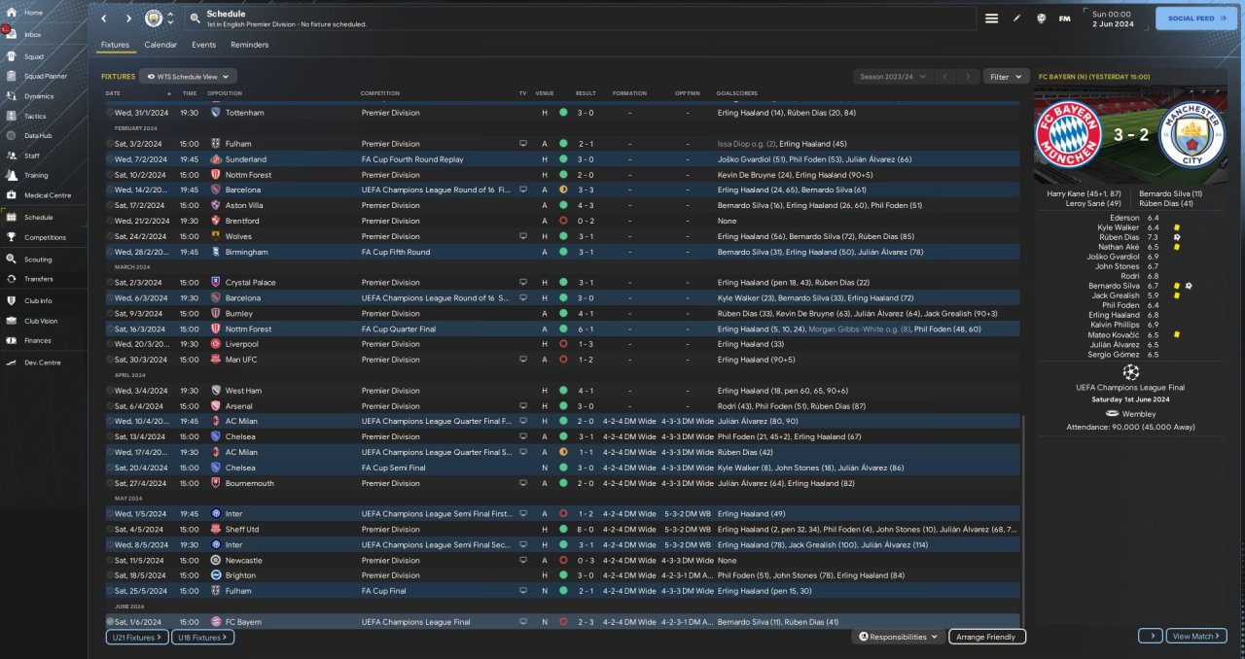Open U21 Fixtures
1245x659 pixels.
136,638
